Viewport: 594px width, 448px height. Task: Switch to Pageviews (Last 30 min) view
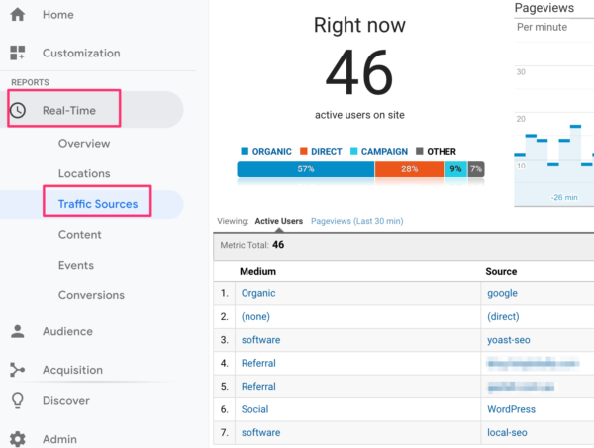click(356, 221)
